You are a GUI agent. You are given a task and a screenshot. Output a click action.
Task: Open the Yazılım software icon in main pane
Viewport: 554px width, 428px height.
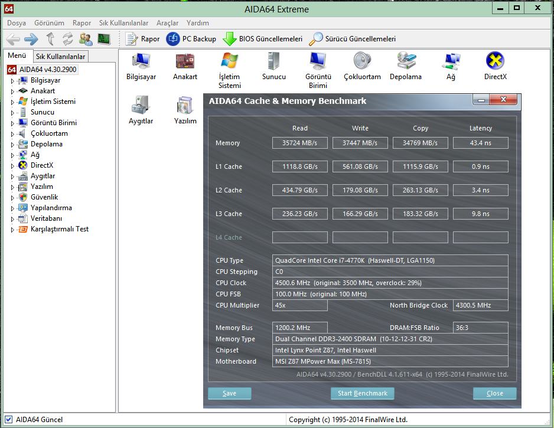point(185,110)
